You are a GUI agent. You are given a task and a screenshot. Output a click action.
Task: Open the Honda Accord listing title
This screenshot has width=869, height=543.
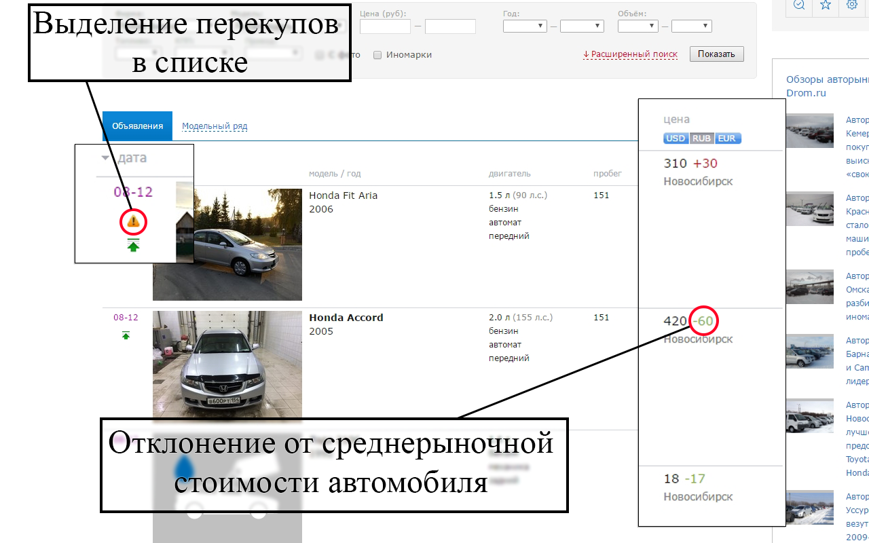coord(346,318)
